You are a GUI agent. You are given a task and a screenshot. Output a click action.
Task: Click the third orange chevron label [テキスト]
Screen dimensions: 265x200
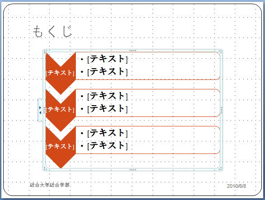tap(60, 146)
